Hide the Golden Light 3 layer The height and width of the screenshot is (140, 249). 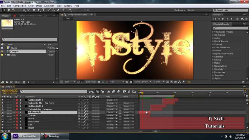pyautogui.click(x=2, y=100)
